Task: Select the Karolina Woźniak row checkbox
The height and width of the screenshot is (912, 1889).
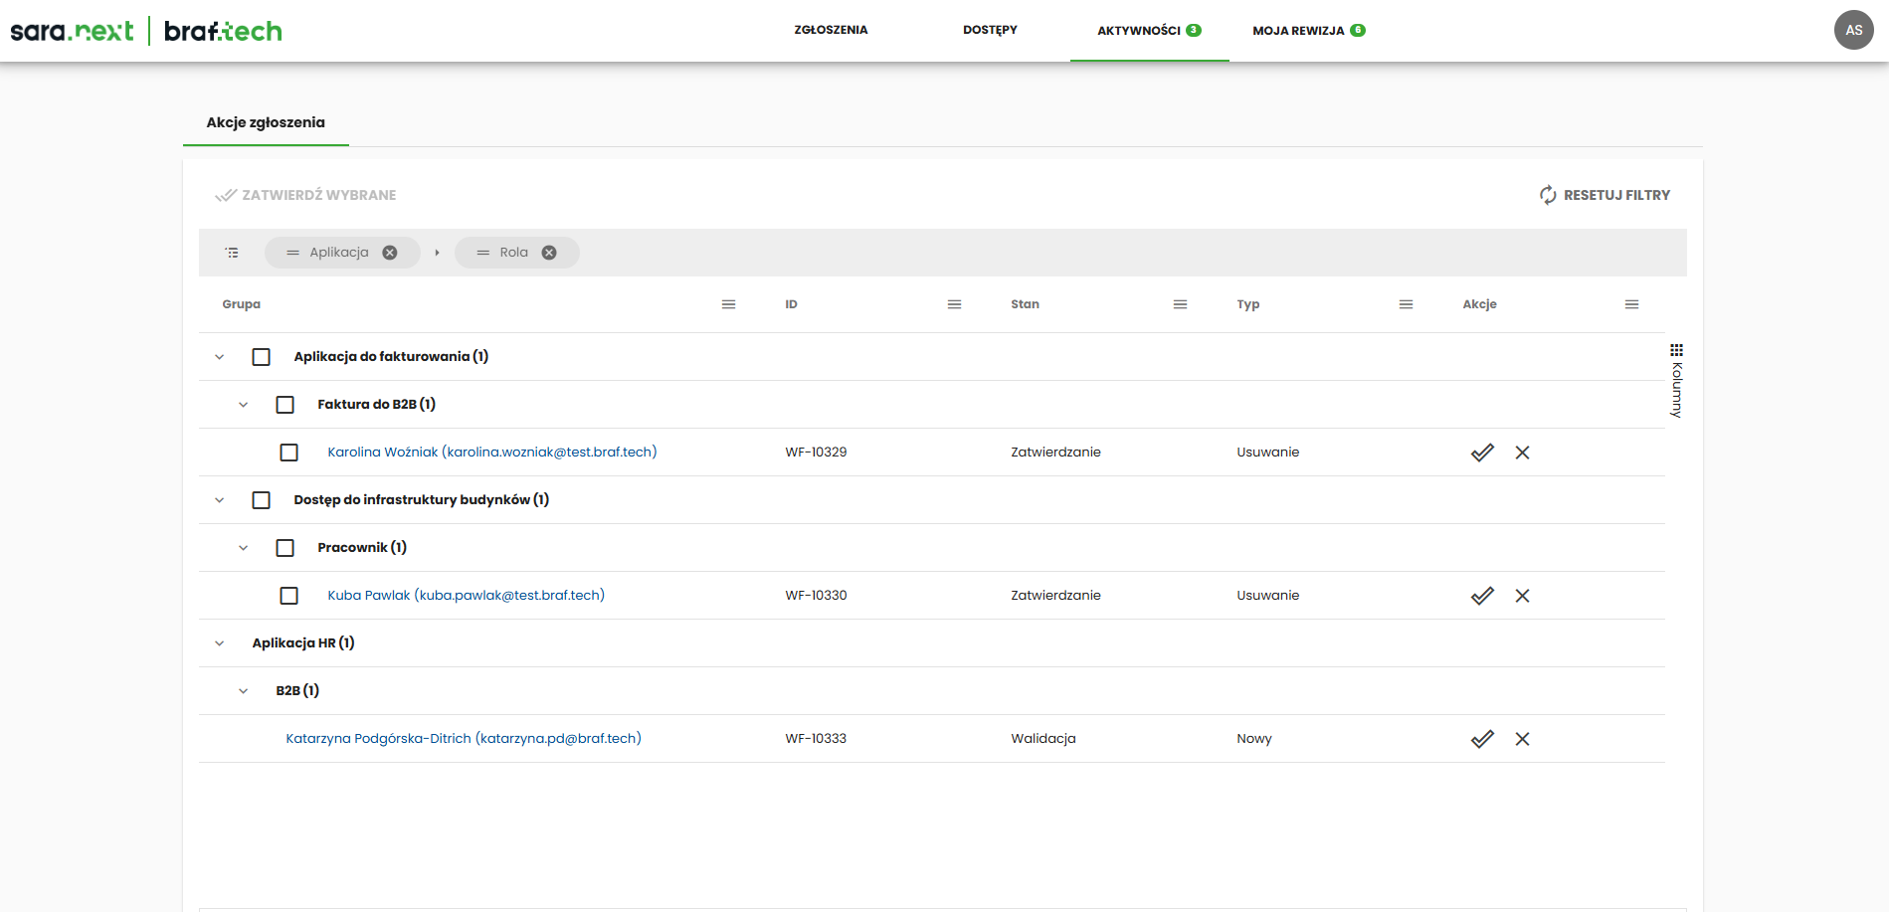Action: tap(289, 453)
